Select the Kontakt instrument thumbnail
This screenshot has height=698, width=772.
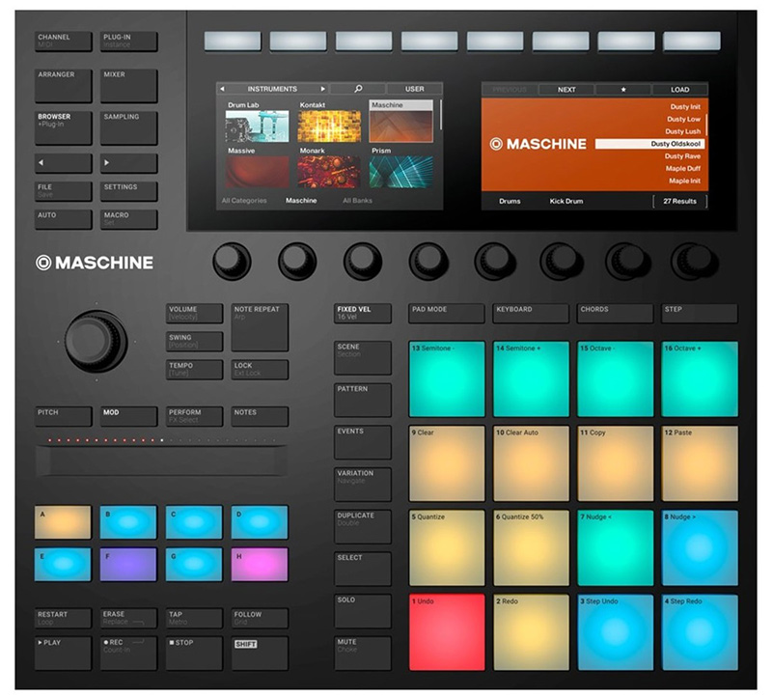[329, 126]
